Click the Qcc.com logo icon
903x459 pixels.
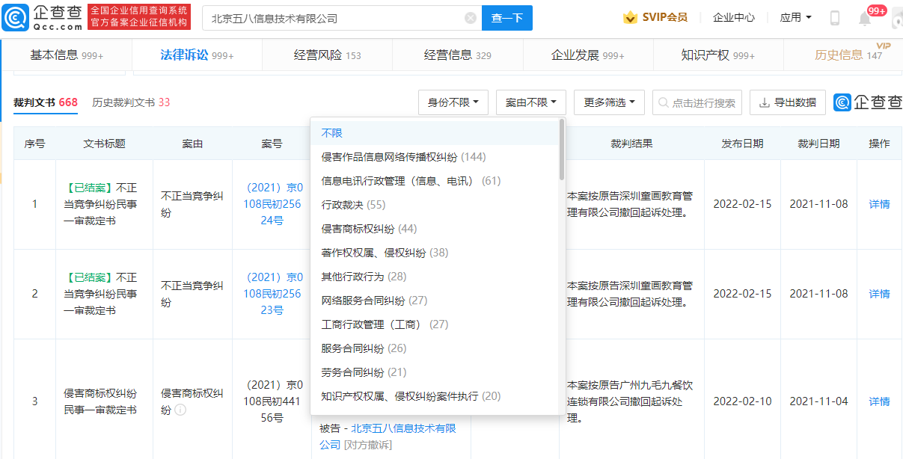pyautogui.click(x=16, y=17)
